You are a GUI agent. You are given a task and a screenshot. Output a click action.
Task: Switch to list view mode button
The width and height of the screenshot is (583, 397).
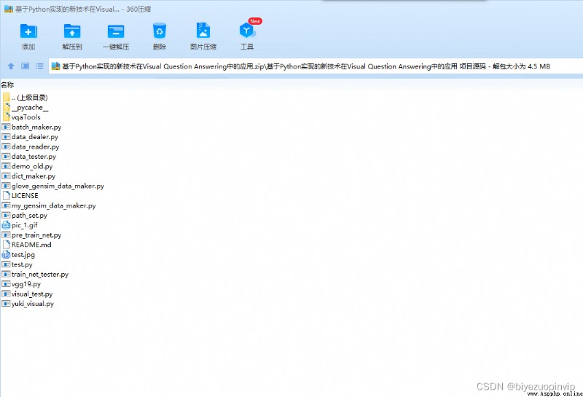(x=39, y=66)
